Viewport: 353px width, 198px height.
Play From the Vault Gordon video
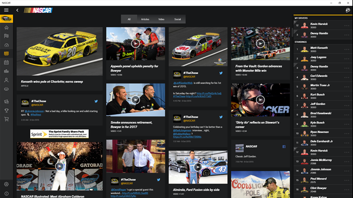point(260,44)
